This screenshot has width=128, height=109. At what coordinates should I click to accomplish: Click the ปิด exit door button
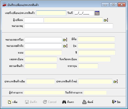click(x=116, y=102)
